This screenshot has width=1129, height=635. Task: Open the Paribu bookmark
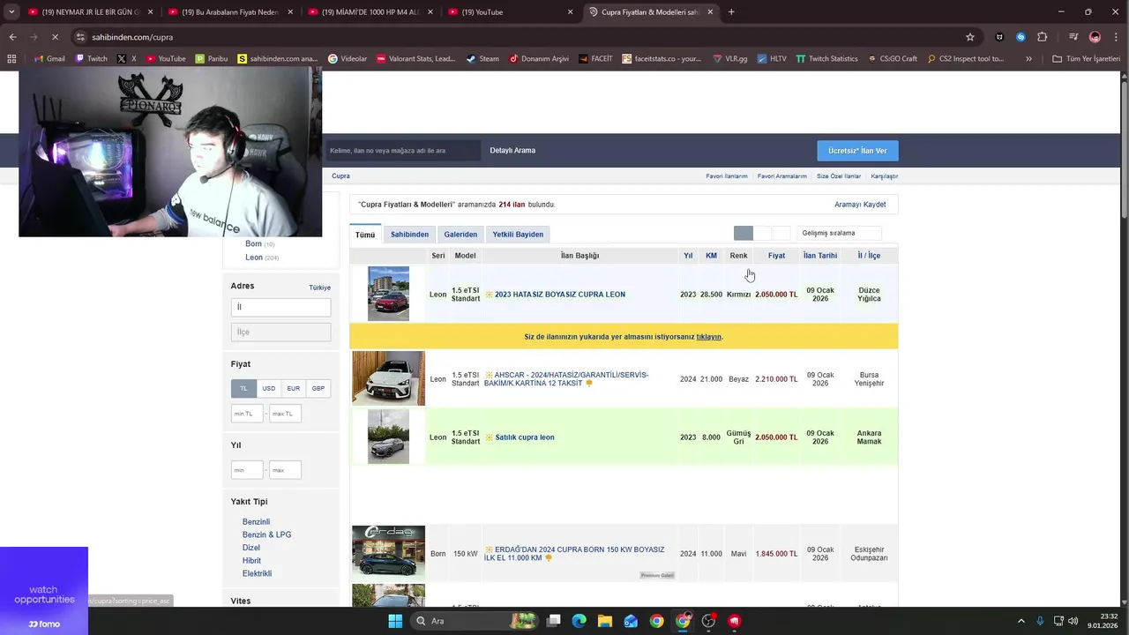pos(212,59)
